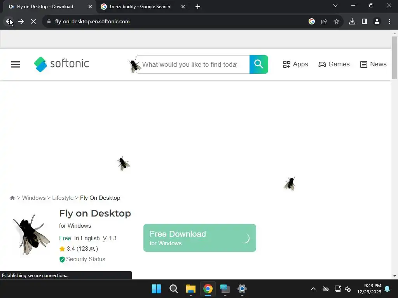Open Lifestyle breadcrumb link
This screenshot has height=298, width=398.
[63, 198]
